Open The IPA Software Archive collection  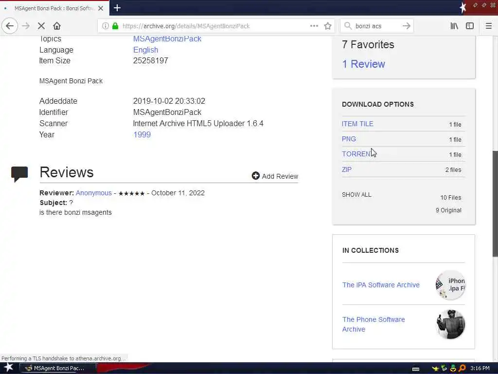pyautogui.click(x=381, y=285)
